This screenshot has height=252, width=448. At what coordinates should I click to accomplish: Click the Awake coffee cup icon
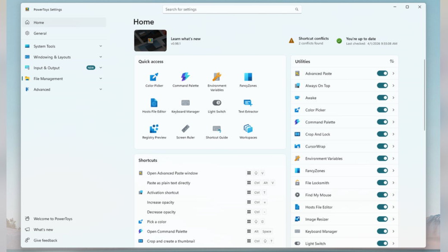click(x=297, y=98)
